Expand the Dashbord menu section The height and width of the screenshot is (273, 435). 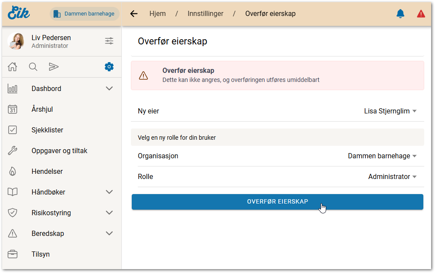pos(109,88)
